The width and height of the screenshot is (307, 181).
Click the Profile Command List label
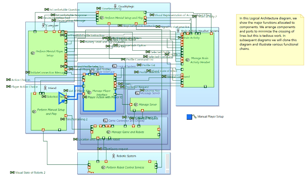140,59
